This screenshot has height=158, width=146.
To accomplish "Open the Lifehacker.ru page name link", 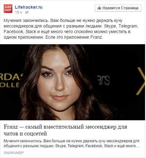I will (x=29, y=7).
